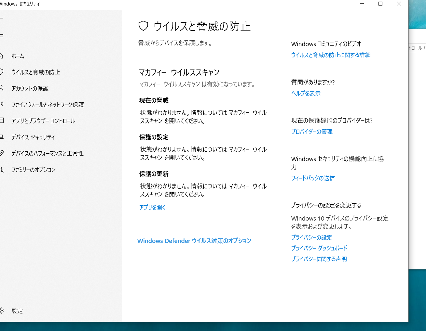Select ウイルスと脅威の防止 in the sidebar
Viewport: 426px width, 331px height.
(36, 72)
